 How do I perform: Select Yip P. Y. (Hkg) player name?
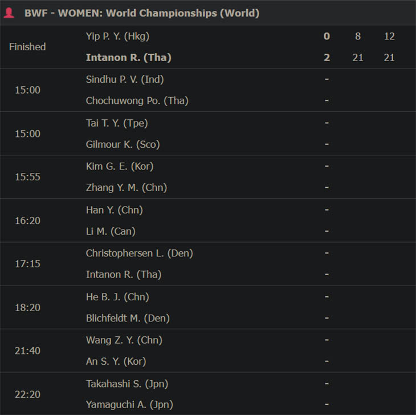coord(117,36)
